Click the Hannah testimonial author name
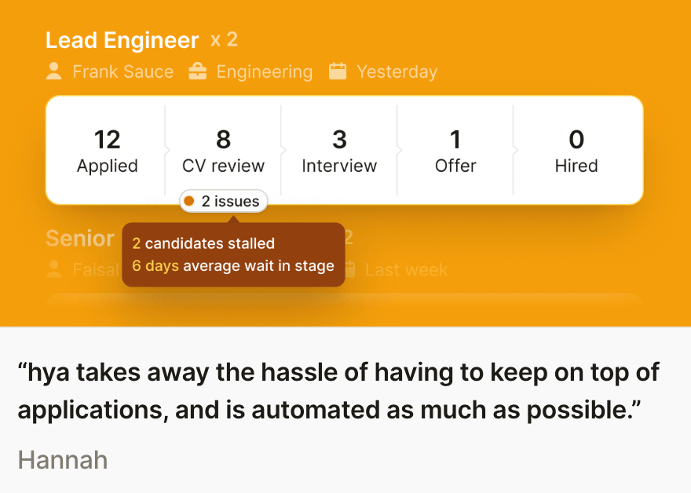 [63, 459]
